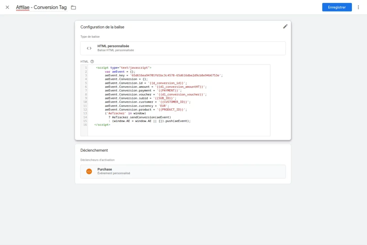Click the orange Purchase trigger icon

point(89,171)
